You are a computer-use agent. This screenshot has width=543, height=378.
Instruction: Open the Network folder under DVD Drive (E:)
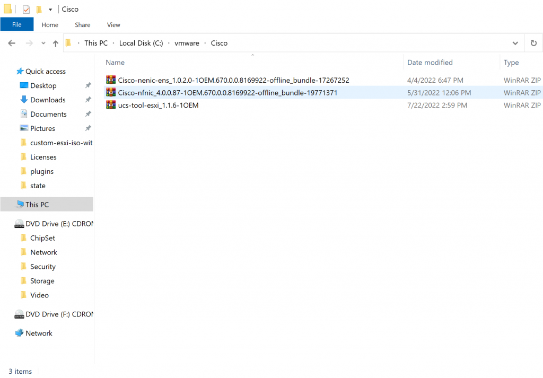43,252
